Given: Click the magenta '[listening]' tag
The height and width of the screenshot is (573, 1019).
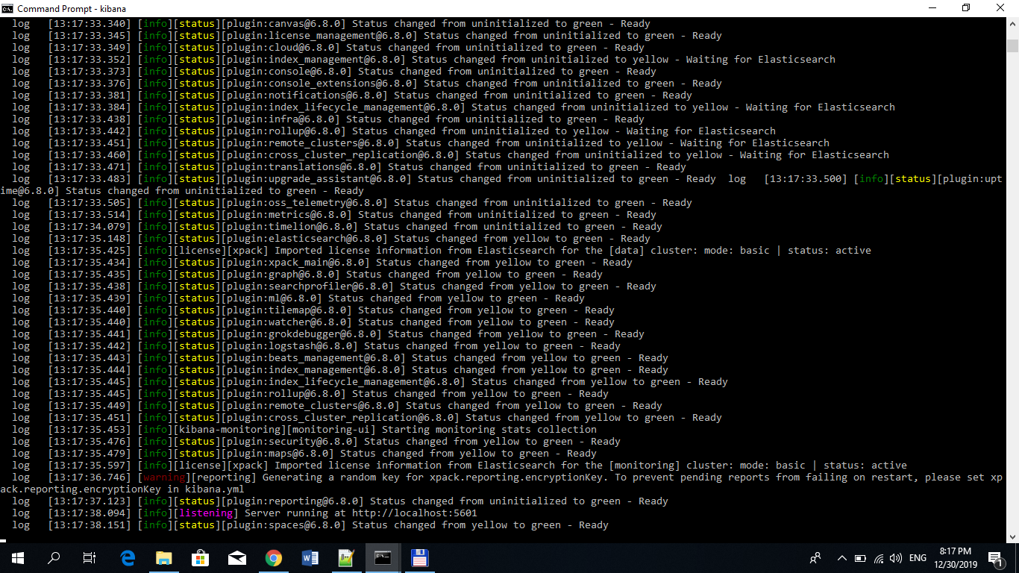Looking at the screenshot, I should (206, 513).
